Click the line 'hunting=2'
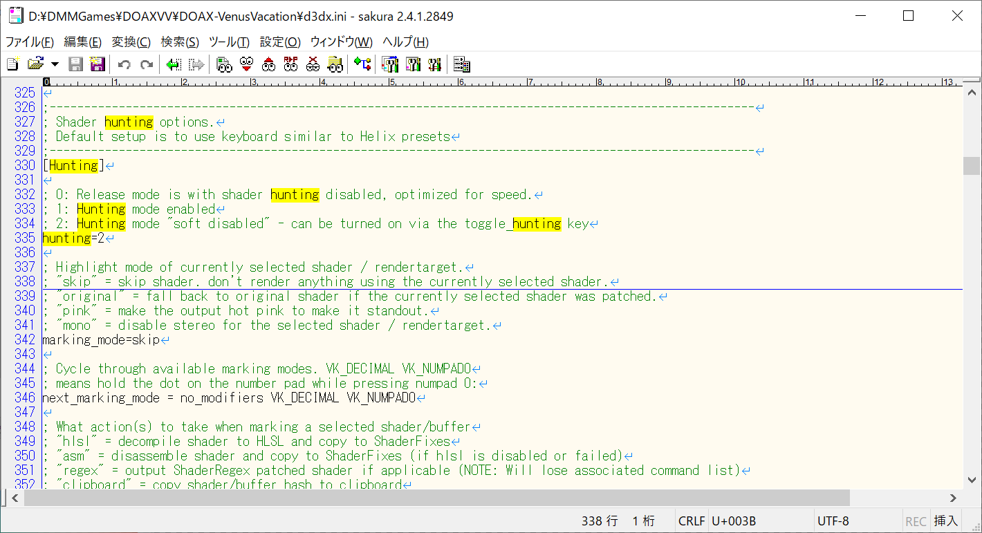This screenshot has height=533, width=982. (74, 239)
